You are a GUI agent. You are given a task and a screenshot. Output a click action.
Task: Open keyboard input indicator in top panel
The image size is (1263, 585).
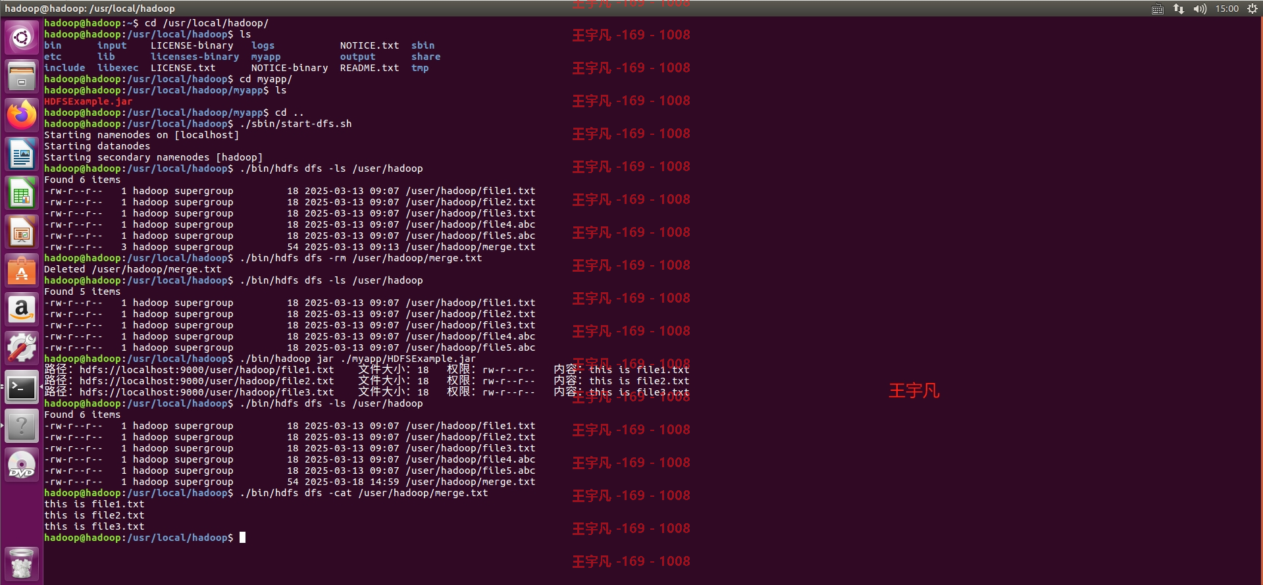point(1158,9)
